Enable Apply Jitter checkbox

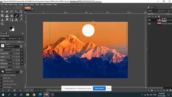1,78
